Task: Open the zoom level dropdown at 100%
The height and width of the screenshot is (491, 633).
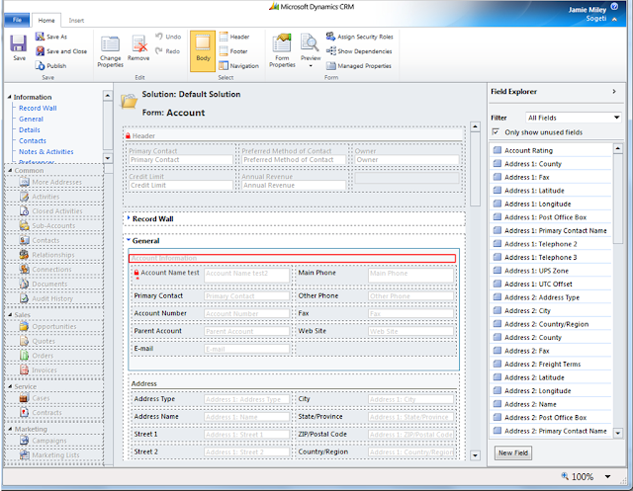Action: (607, 477)
